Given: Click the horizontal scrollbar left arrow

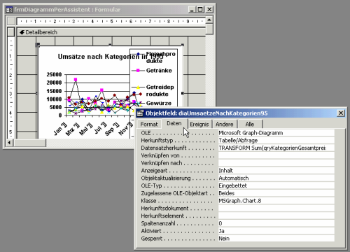Looking at the screenshot, I should pos(9,143).
